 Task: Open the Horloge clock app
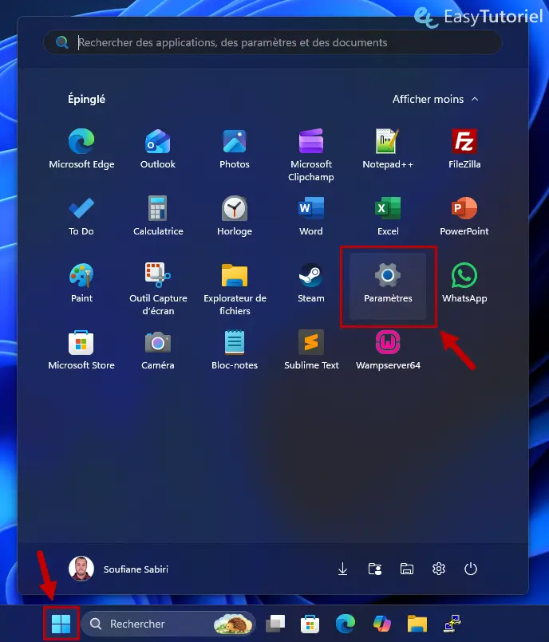(235, 216)
